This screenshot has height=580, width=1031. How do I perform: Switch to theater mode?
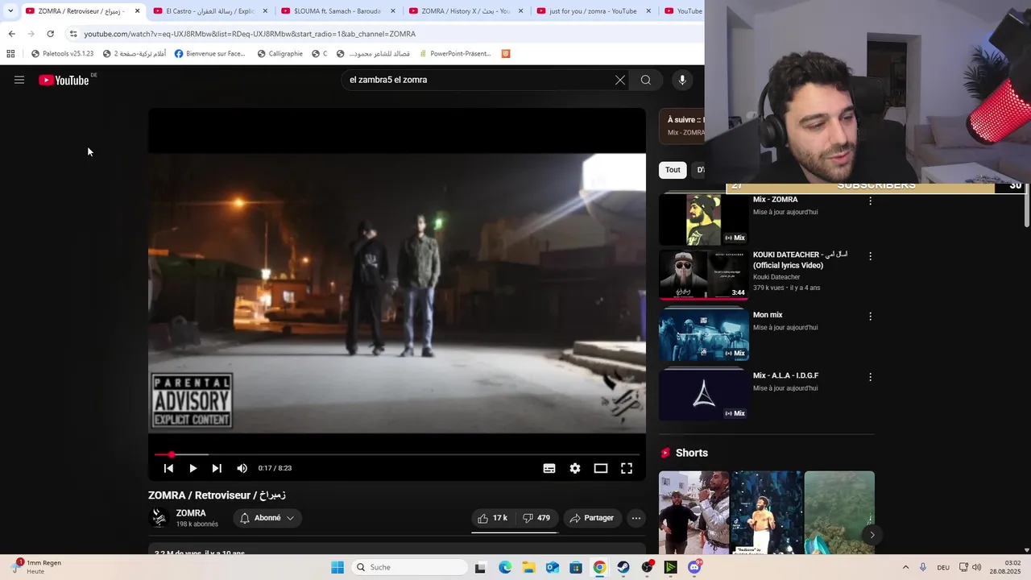[601, 468]
